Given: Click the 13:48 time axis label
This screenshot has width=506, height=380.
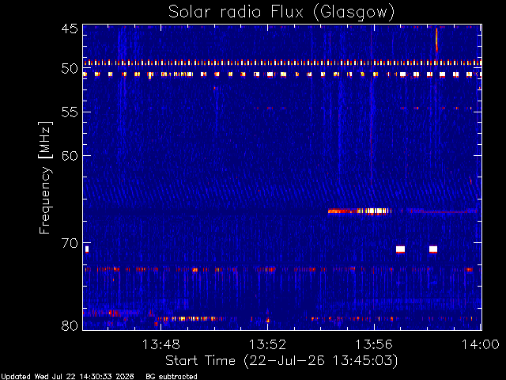Looking at the screenshot, I should [x=160, y=345].
